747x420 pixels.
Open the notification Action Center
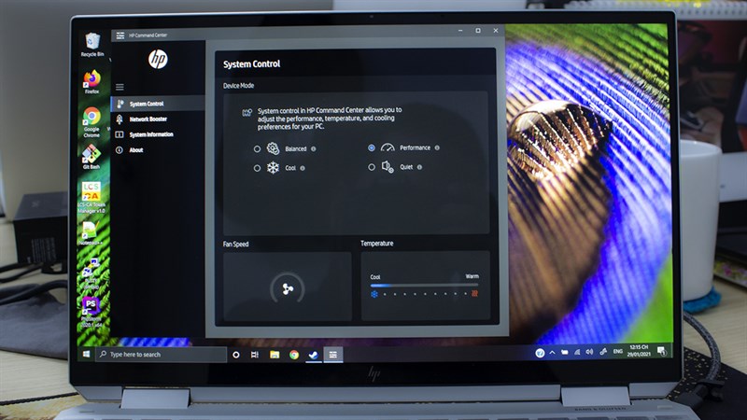(x=662, y=351)
